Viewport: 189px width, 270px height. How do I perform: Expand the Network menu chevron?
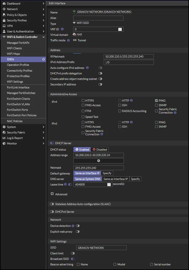[43, 9]
